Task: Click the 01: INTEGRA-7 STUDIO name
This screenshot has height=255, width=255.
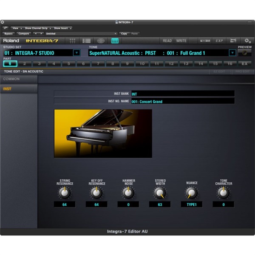Action: (29, 53)
